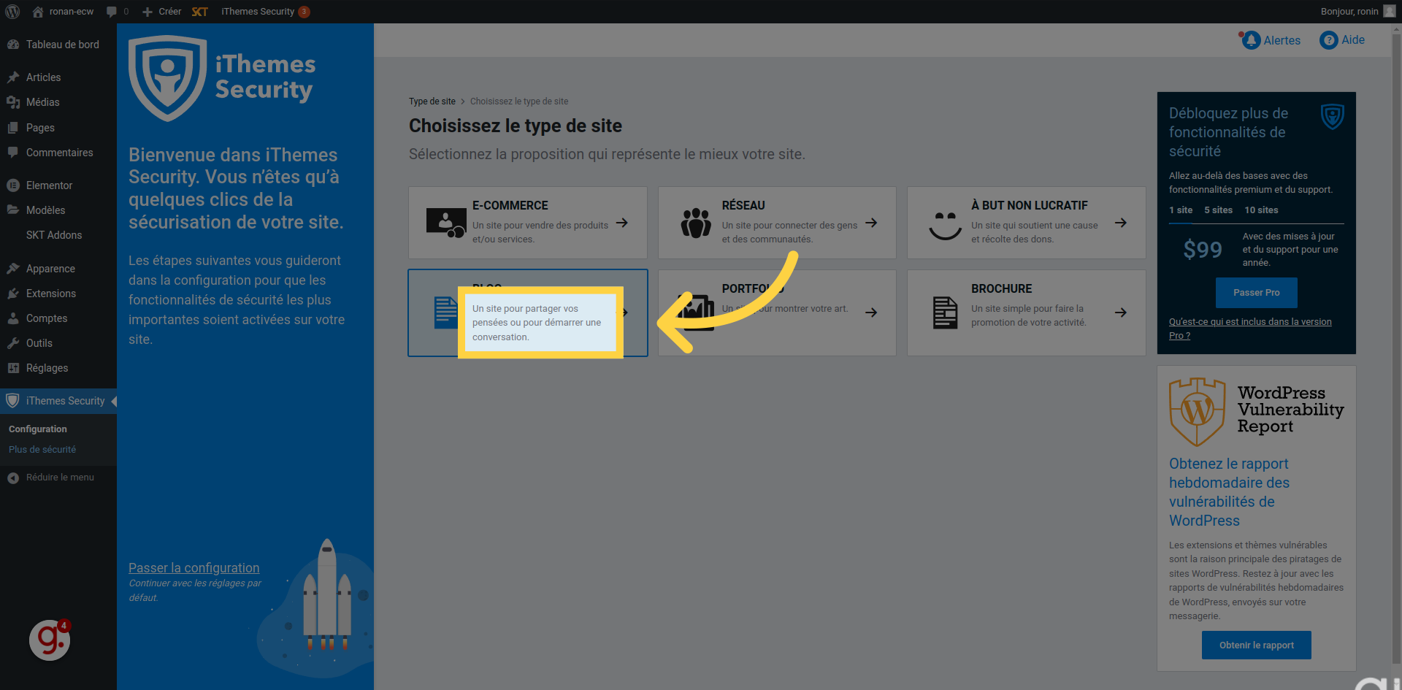Choose the À BUT NON LUCRATIF site type

pos(1027,223)
